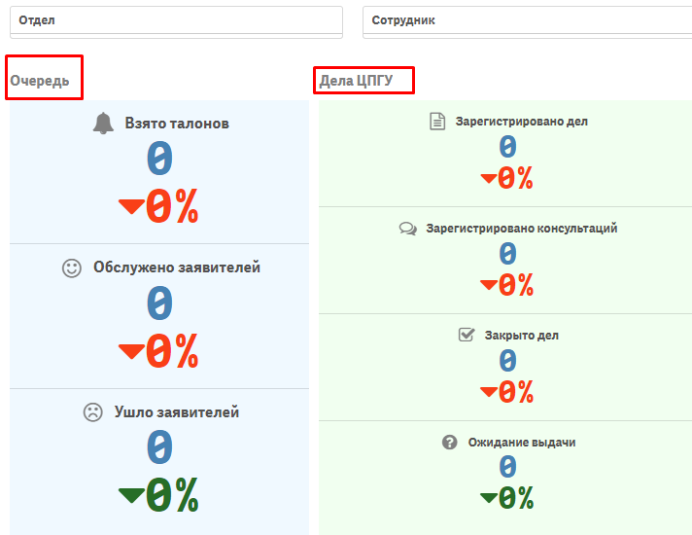
Task: Click the Ожидание выдачи label
Action: coord(522,443)
